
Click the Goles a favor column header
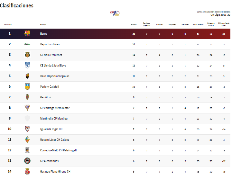click(x=198, y=24)
